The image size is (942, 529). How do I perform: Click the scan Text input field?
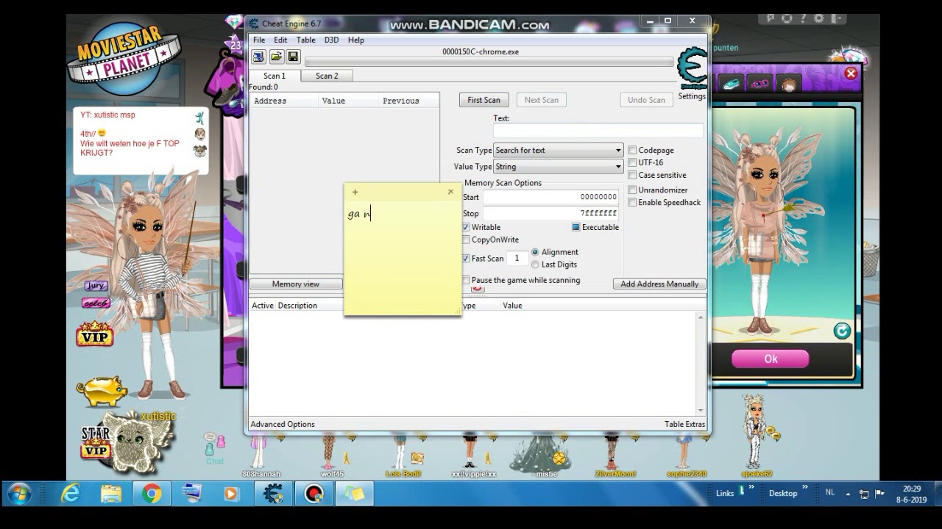(x=598, y=130)
